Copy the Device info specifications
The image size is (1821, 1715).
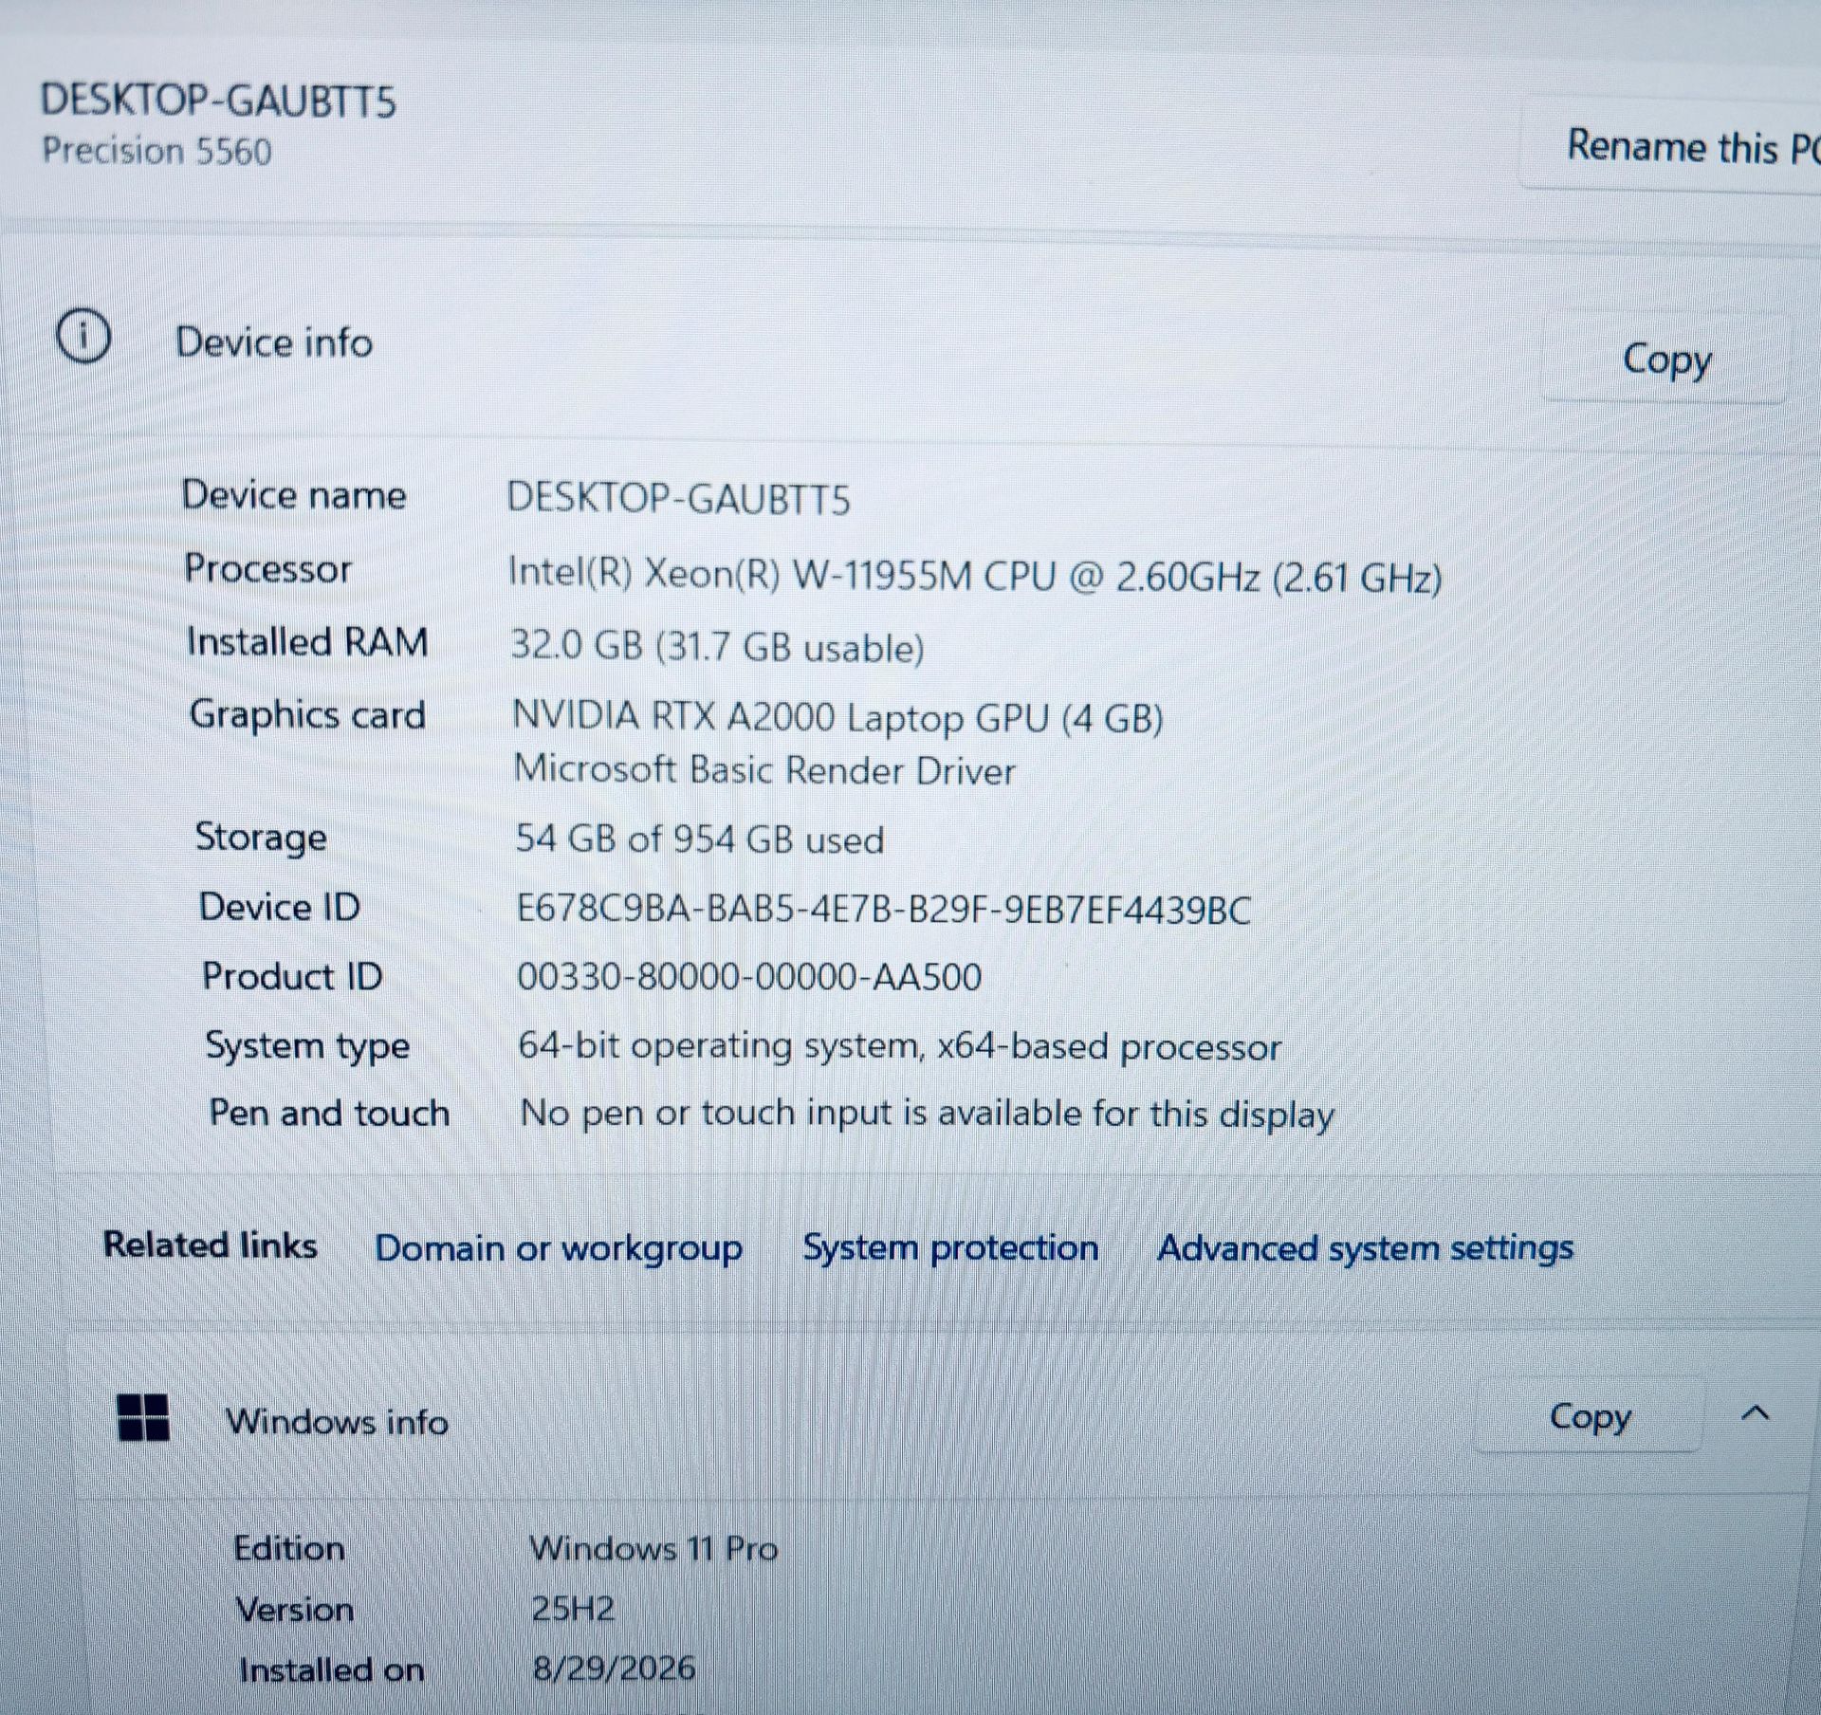[x=1666, y=360]
